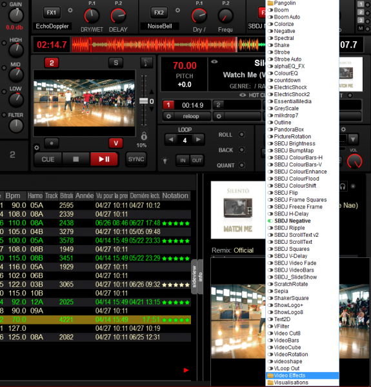Screen dimensions: 371x387
Task: Open the EchoDoppler effect selector
Action: pos(52,26)
